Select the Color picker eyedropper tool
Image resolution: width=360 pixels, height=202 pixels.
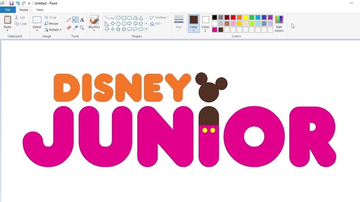point(75,27)
